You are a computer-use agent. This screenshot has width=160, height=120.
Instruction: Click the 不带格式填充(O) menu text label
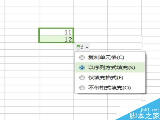(x=109, y=88)
